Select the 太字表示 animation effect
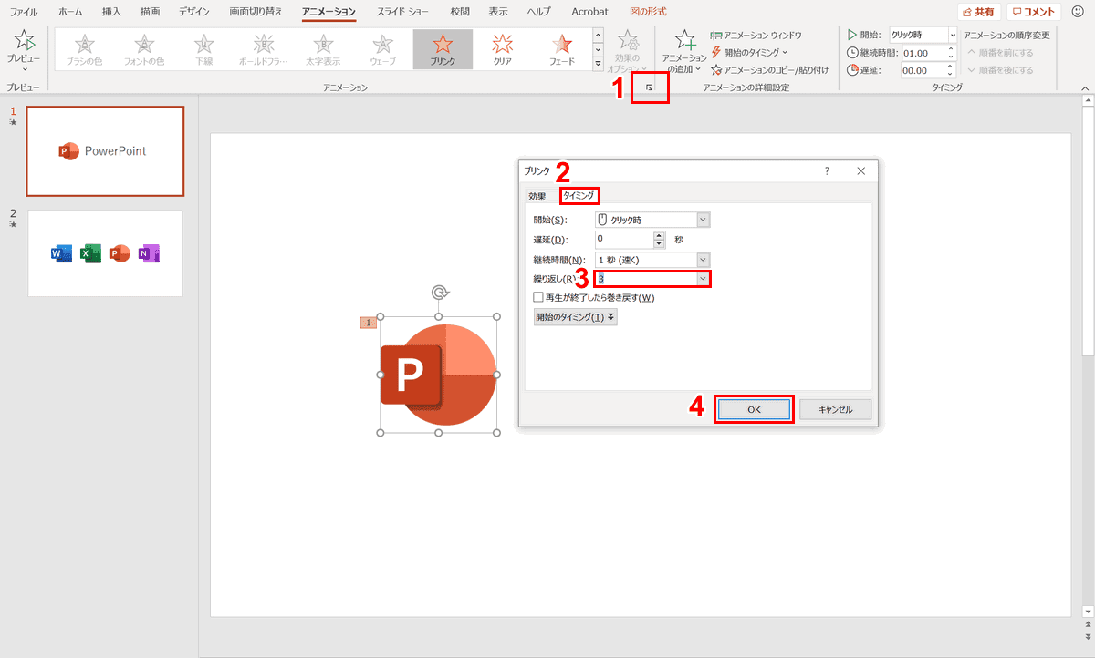This screenshot has height=658, width=1095. click(323, 49)
